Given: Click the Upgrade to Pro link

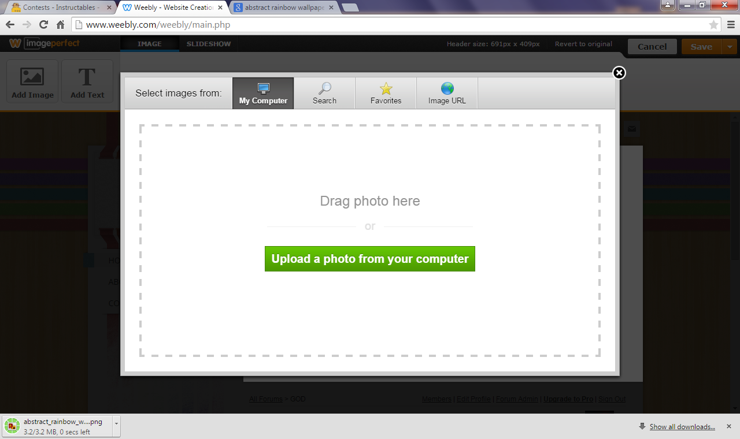Looking at the screenshot, I should click(x=568, y=399).
